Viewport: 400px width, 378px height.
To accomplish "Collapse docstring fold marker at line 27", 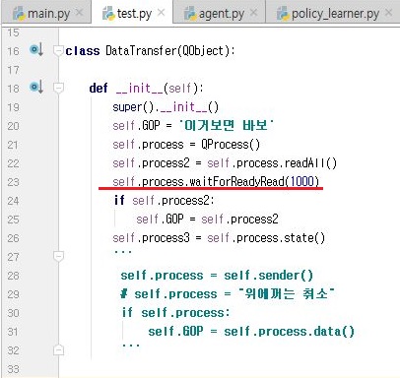I will pyautogui.click(x=58, y=256).
